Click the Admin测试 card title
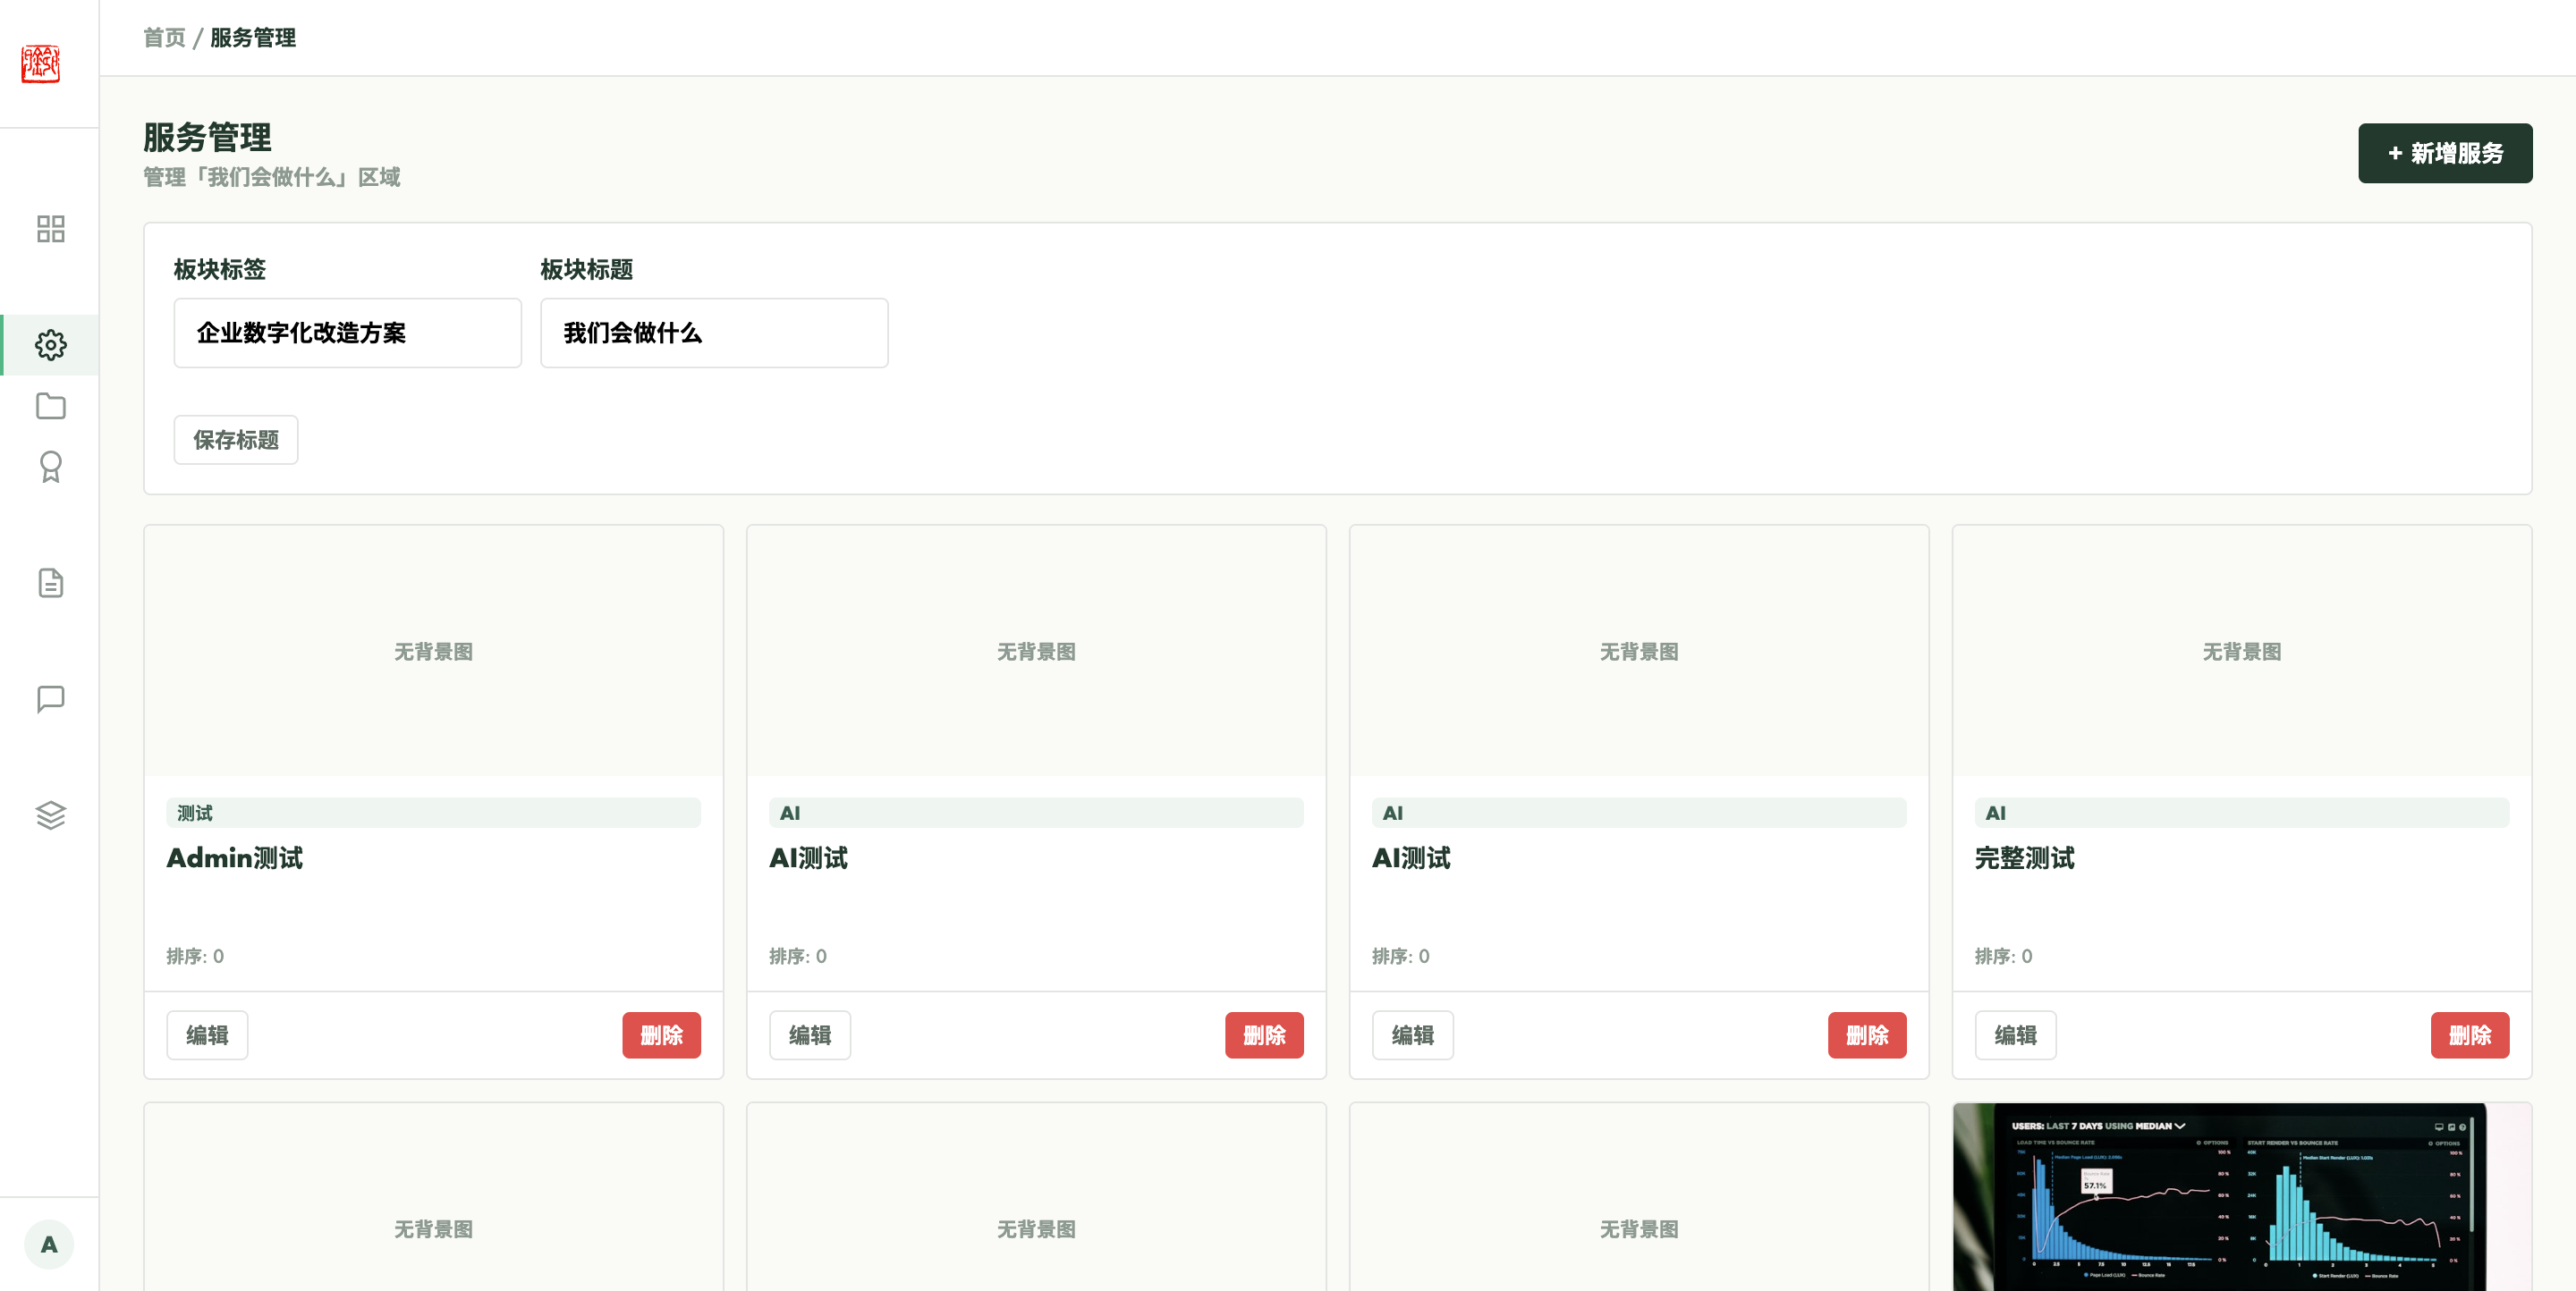This screenshot has height=1291, width=2576. pyautogui.click(x=234, y=857)
